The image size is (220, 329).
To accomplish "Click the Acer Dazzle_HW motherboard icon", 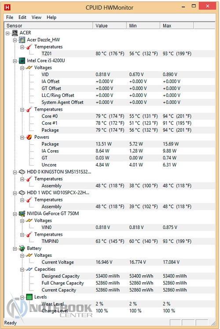I will 22,40.
